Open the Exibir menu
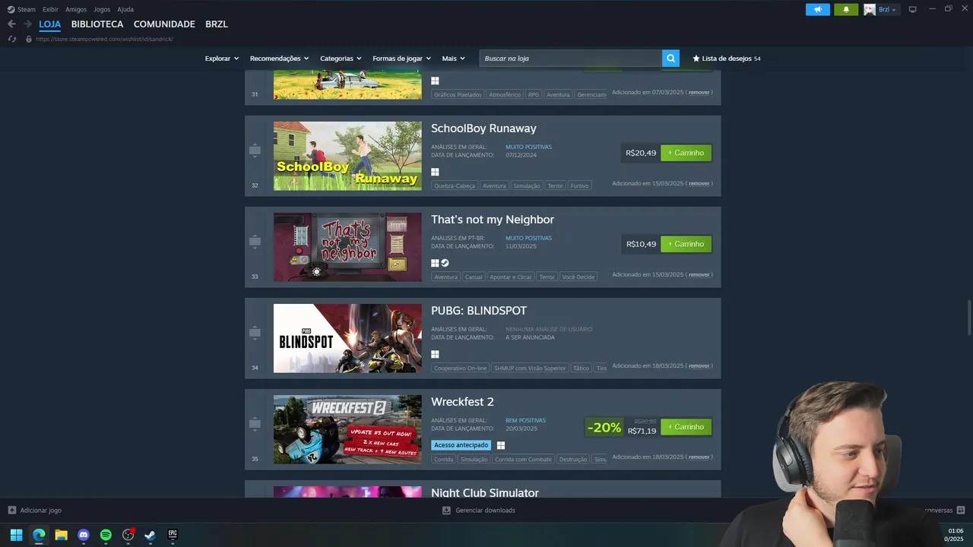Screen dimensions: 973x547 tap(50, 9)
